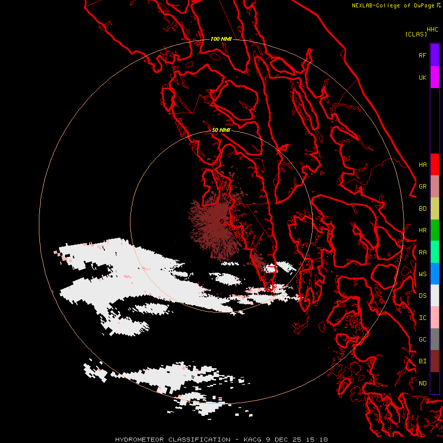Click the BD legend text label
443x443 pixels.
tap(423, 208)
